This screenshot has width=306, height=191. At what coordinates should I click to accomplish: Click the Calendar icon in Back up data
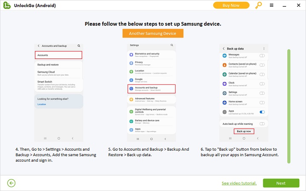tap(224, 74)
